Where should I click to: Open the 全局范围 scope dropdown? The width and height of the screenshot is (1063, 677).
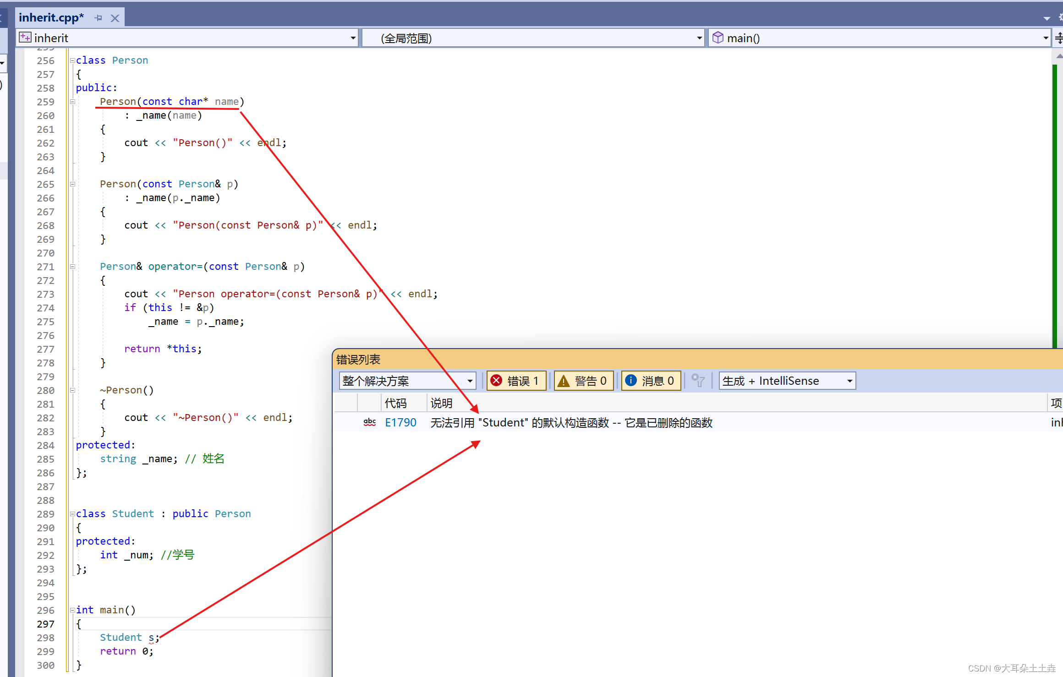pyautogui.click(x=699, y=38)
